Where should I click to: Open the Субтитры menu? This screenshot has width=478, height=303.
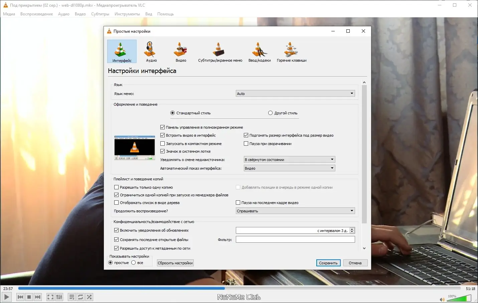[100, 14]
